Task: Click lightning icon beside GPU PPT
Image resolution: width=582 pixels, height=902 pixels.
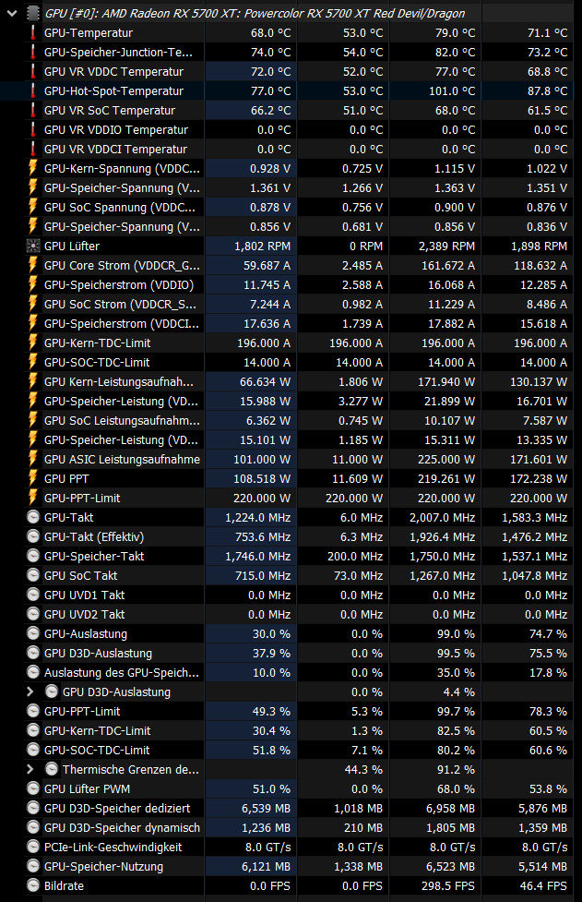Action: coord(33,478)
